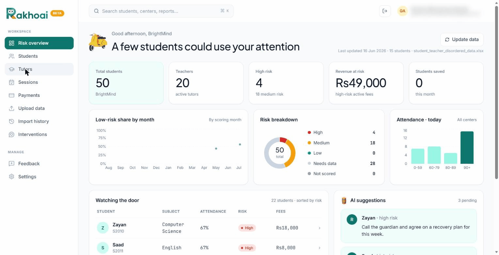The height and width of the screenshot is (255, 499).
Task: Click the Total students card
Action: pos(126,83)
